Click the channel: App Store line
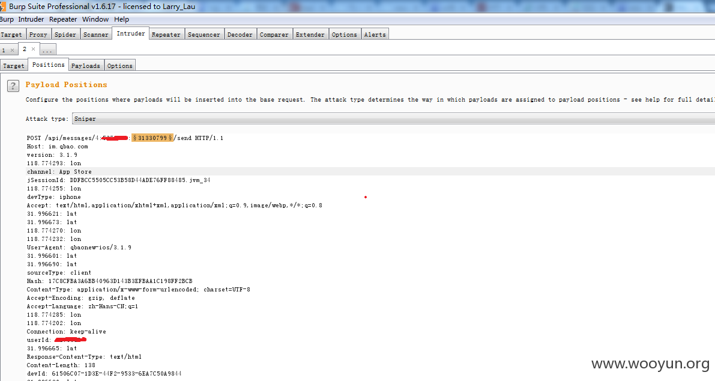The width and height of the screenshot is (715, 381). (59, 171)
